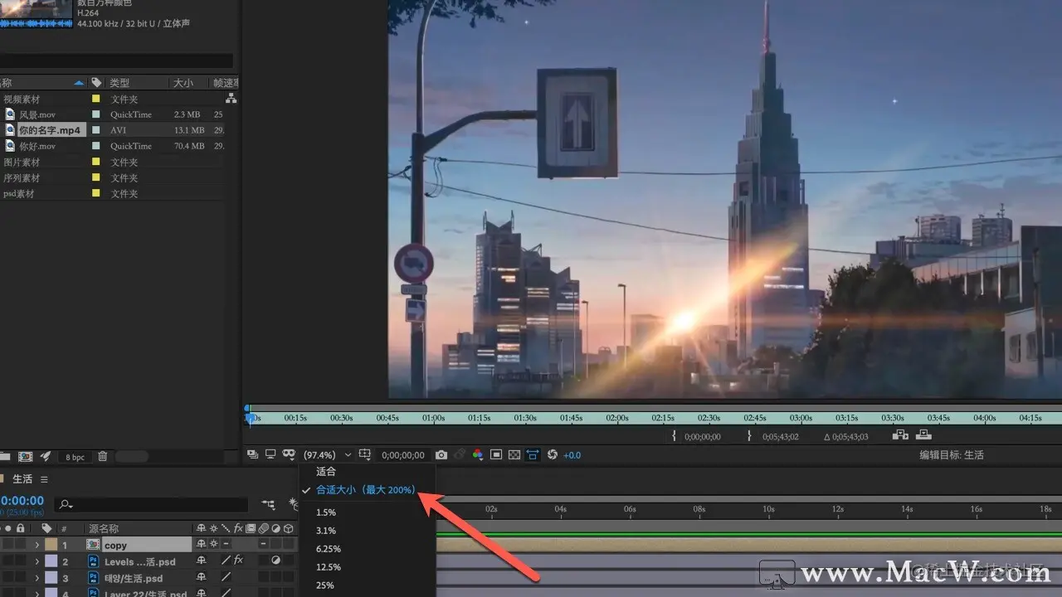
Task: Open the magnification dropdown showing 97.4%
Action: (x=328, y=455)
